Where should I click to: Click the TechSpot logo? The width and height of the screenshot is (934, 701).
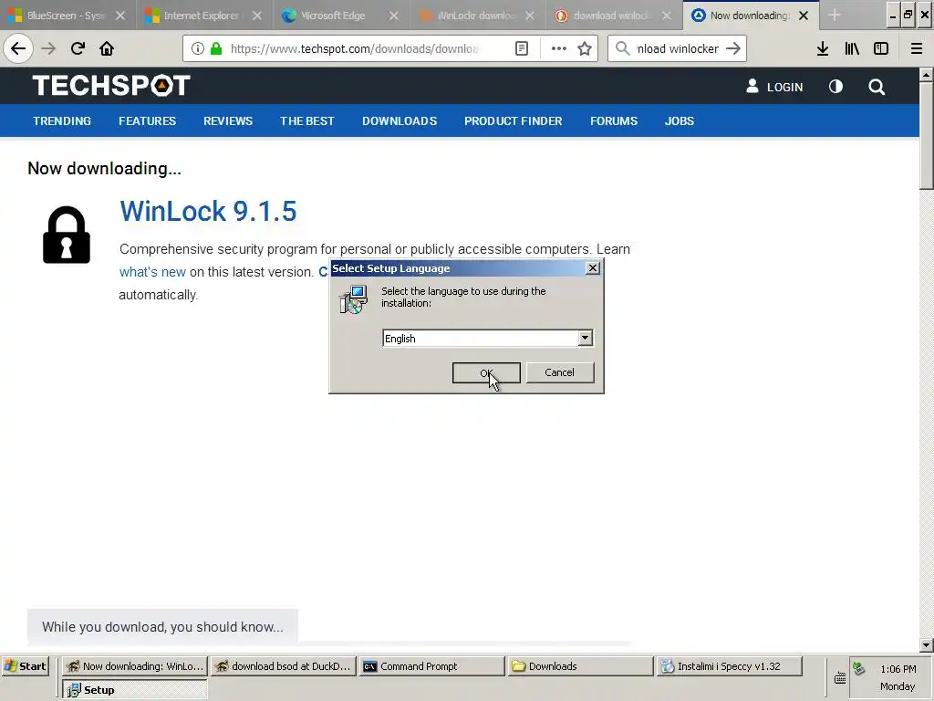tap(111, 85)
